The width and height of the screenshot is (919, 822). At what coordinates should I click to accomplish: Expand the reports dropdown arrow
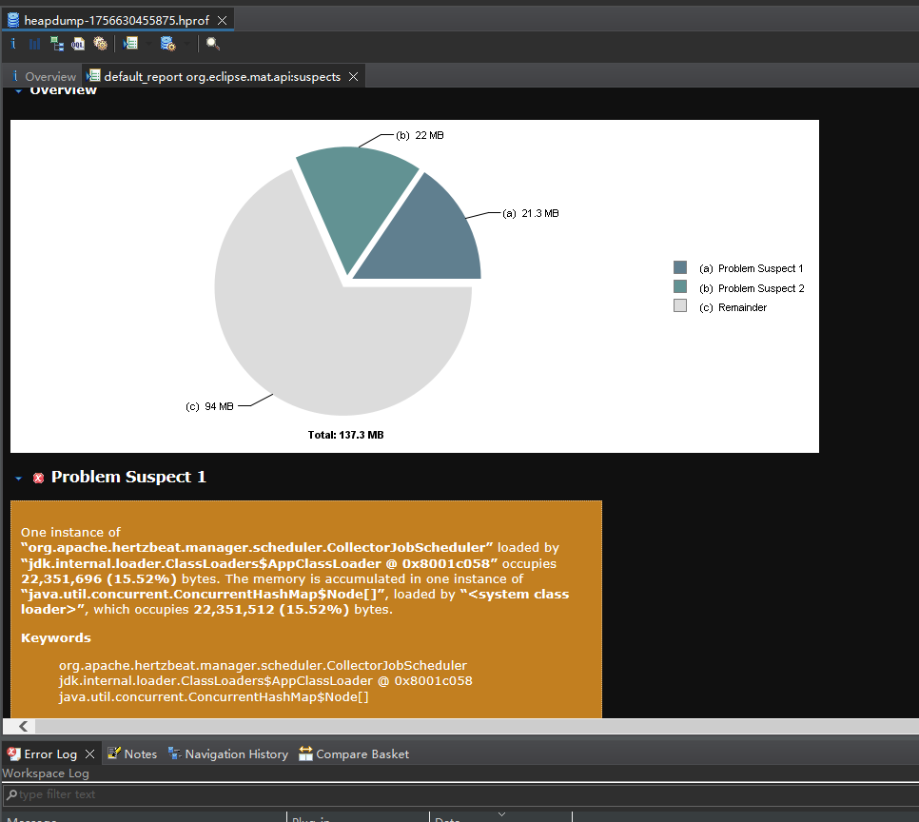click(148, 44)
